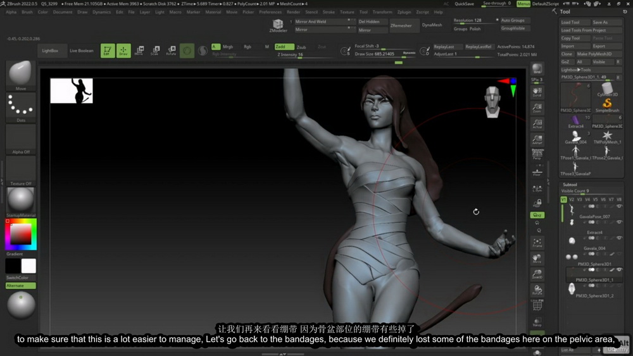The width and height of the screenshot is (633, 356).
Task: Toggle Perspective distortion button
Action: [x=537, y=155]
